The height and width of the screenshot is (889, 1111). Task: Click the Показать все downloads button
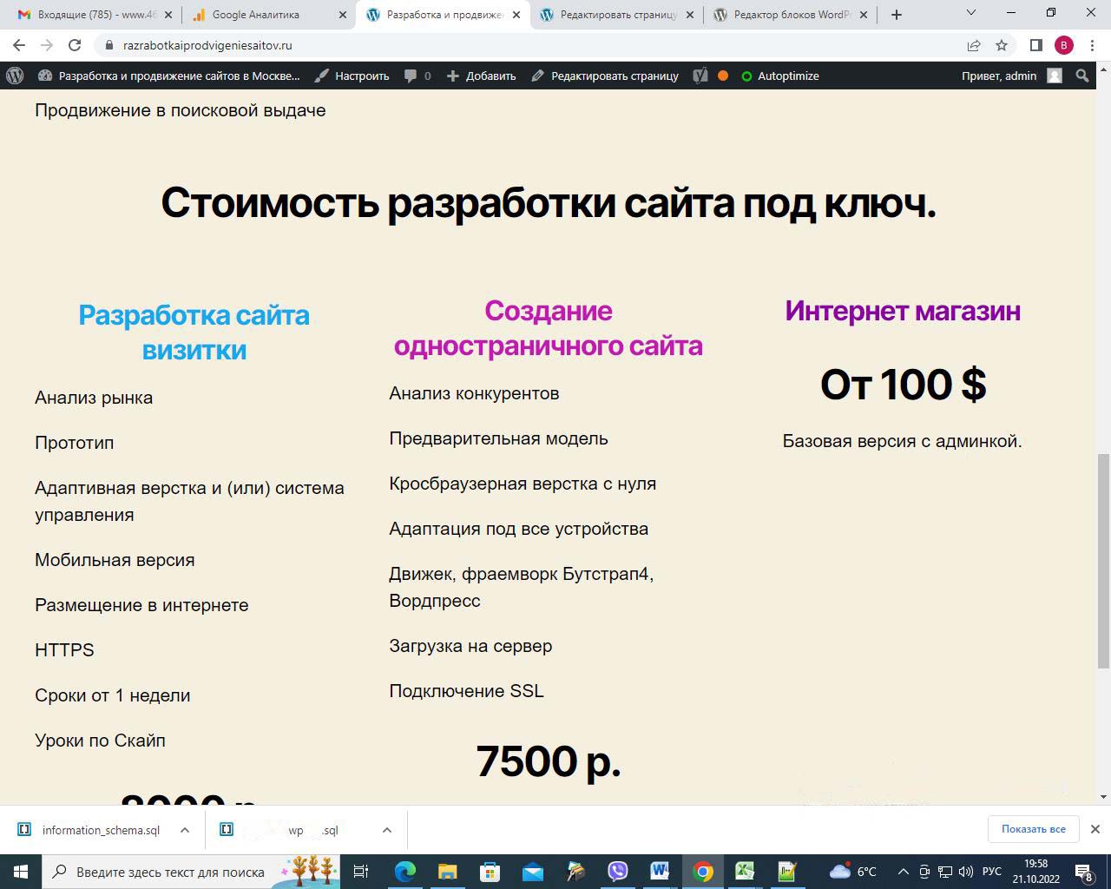pyautogui.click(x=1033, y=829)
